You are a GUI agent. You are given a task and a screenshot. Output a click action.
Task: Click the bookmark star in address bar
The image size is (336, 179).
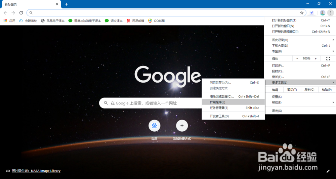[302, 13]
